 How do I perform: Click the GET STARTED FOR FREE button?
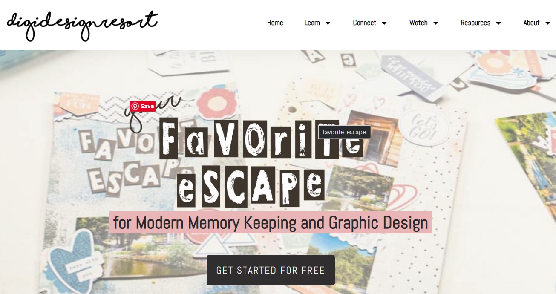[271, 270]
